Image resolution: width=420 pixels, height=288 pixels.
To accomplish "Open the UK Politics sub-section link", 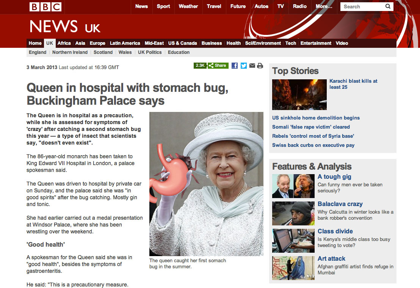I will 150,52.
